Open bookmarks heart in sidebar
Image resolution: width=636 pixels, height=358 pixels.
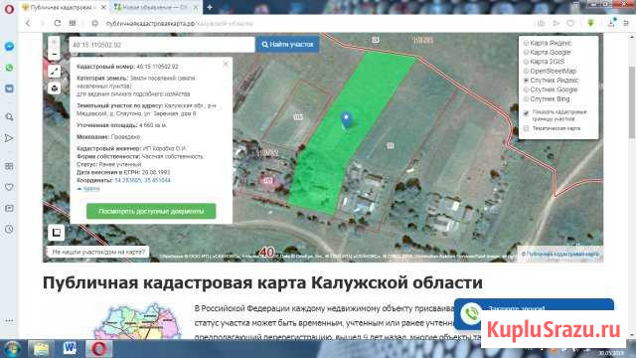click(9, 187)
